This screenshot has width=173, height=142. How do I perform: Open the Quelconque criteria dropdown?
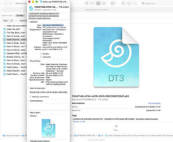click(23, 20)
